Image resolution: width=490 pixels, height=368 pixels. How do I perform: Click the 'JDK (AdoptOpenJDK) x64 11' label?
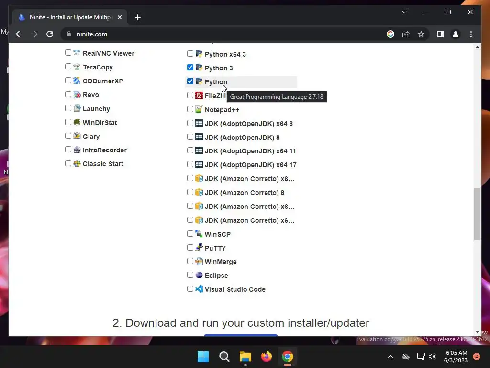(x=250, y=151)
